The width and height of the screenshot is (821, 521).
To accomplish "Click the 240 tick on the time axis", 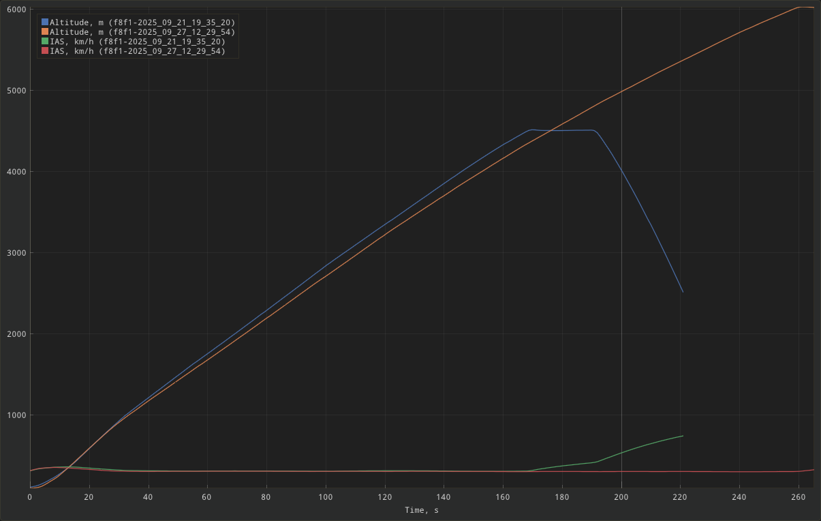I will tap(740, 497).
